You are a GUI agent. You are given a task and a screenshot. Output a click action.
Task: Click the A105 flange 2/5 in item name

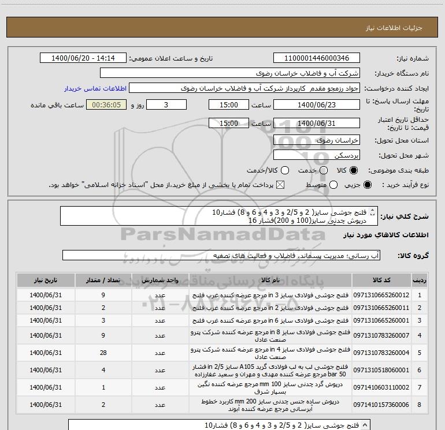point(270,370)
